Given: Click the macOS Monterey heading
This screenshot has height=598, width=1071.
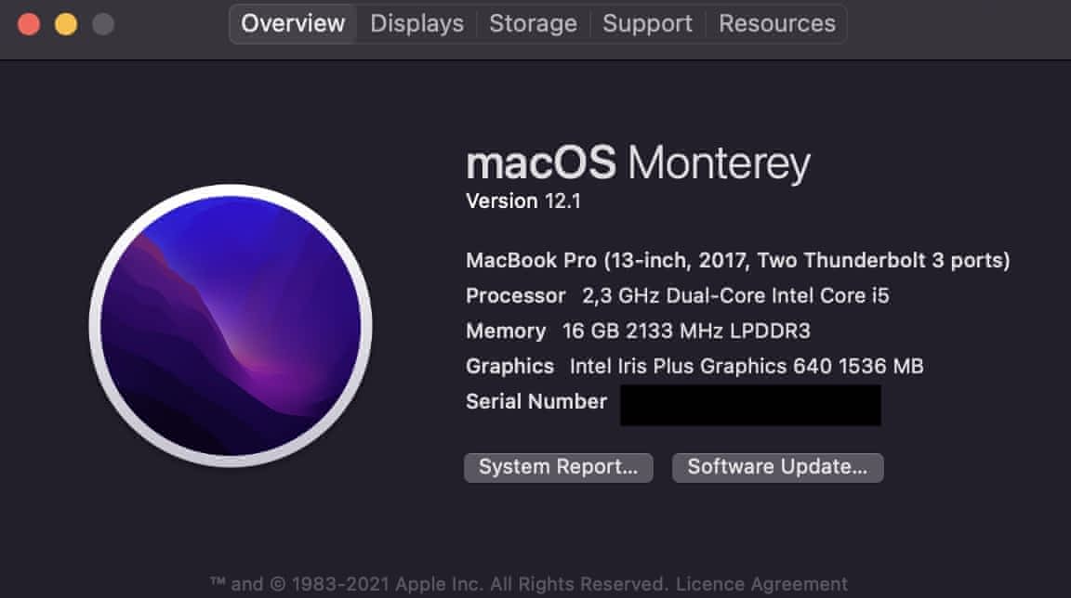Looking at the screenshot, I should [x=638, y=164].
